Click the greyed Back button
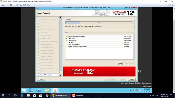175x98 pixels. [x=106, y=79]
